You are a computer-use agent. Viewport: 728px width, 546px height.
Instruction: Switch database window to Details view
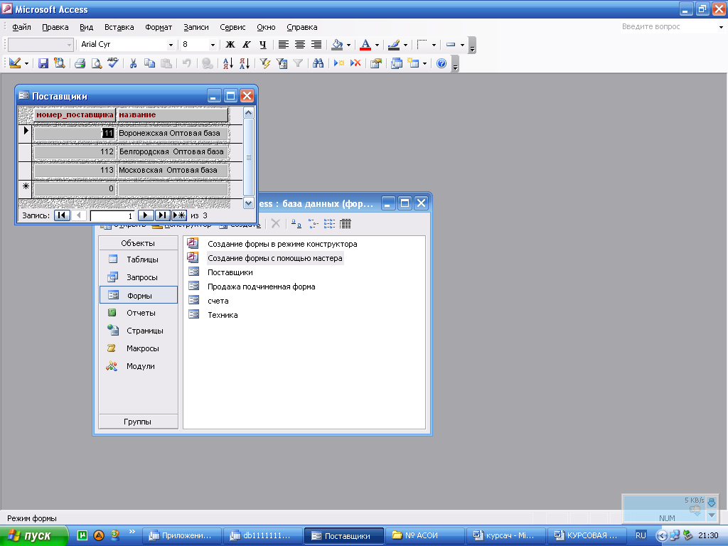(346, 224)
